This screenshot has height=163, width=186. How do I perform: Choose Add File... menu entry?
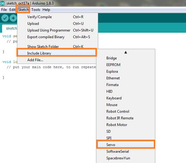click(x=57, y=60)
